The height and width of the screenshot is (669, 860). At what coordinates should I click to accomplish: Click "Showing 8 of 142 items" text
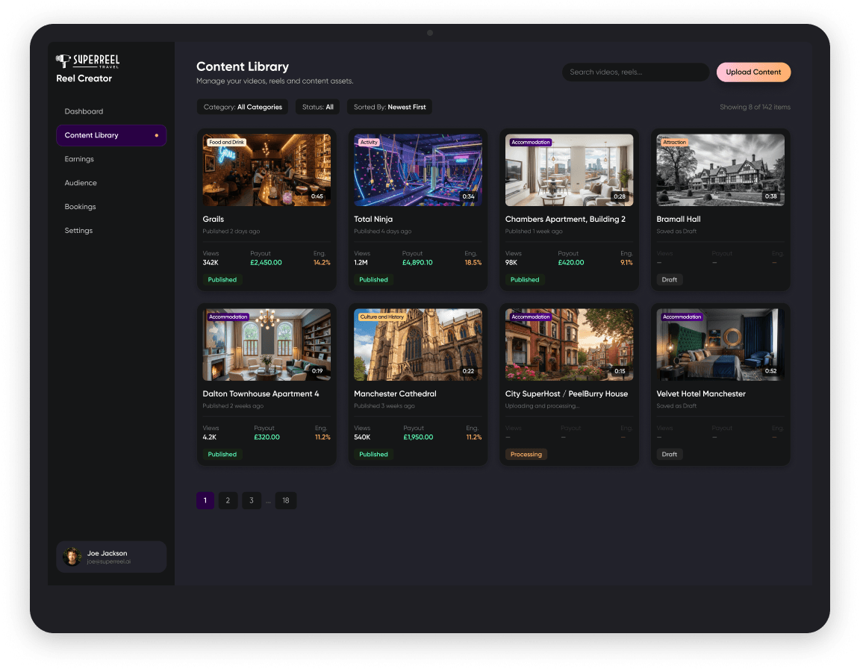755,107
